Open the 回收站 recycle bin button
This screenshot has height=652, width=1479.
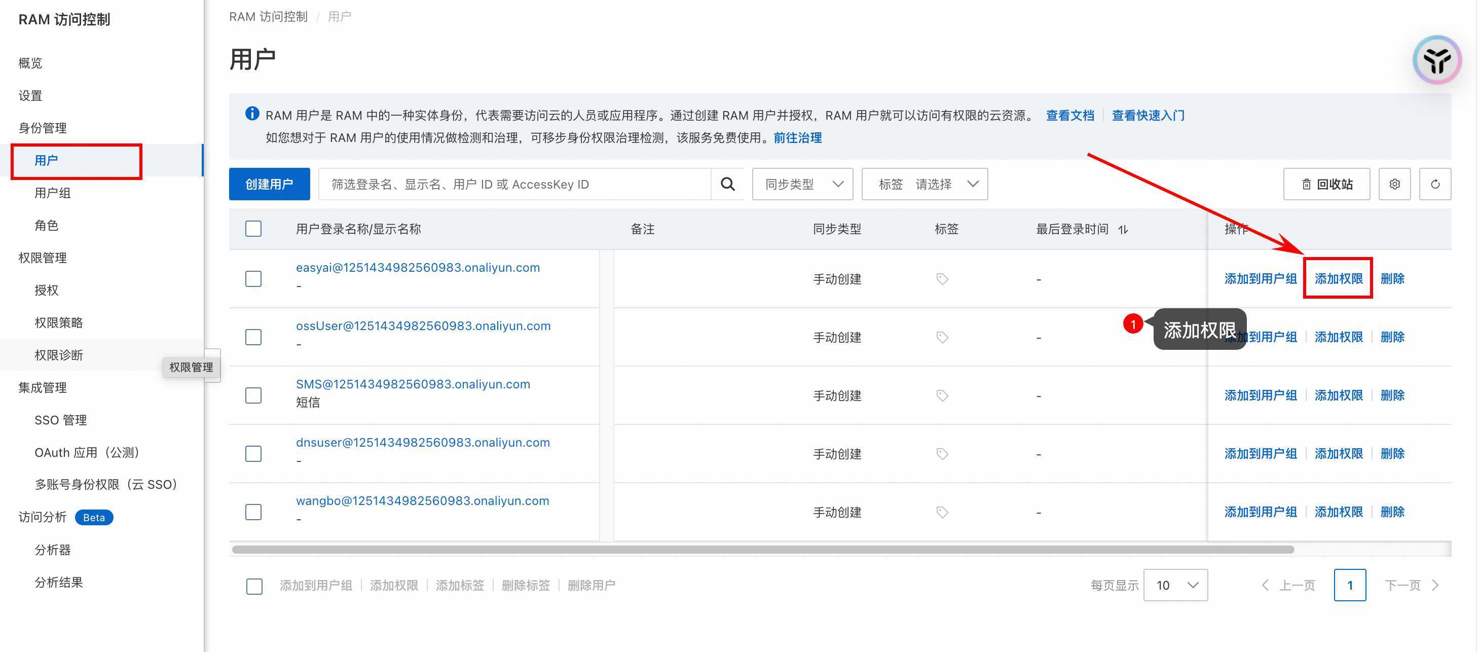1326,184
